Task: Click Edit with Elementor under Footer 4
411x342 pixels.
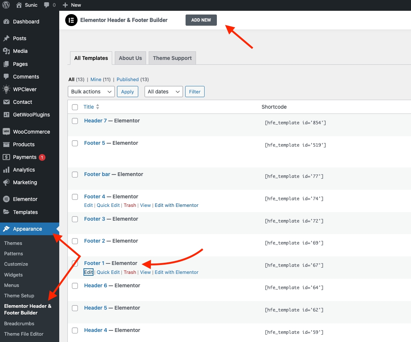Action: (177, 205)
